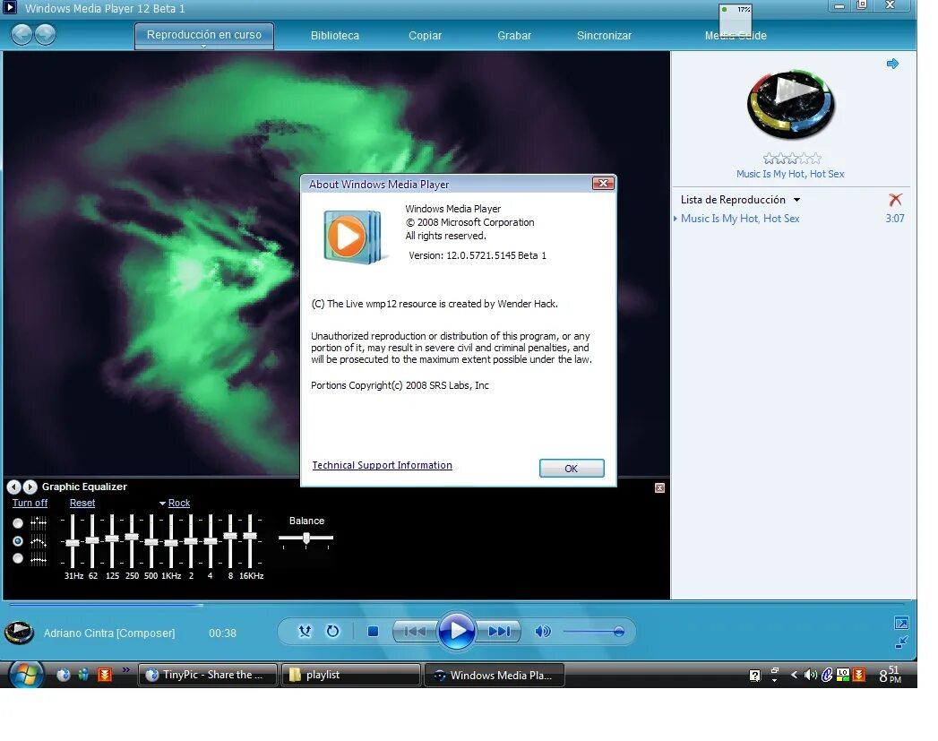Clear the list with the red X
938x741 pixels.
click(x=895, y=200)
